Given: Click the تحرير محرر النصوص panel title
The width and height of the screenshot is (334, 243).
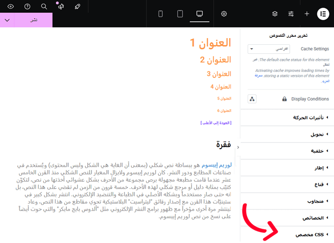Looking at the screenshot, I should (x=288, y=35).
